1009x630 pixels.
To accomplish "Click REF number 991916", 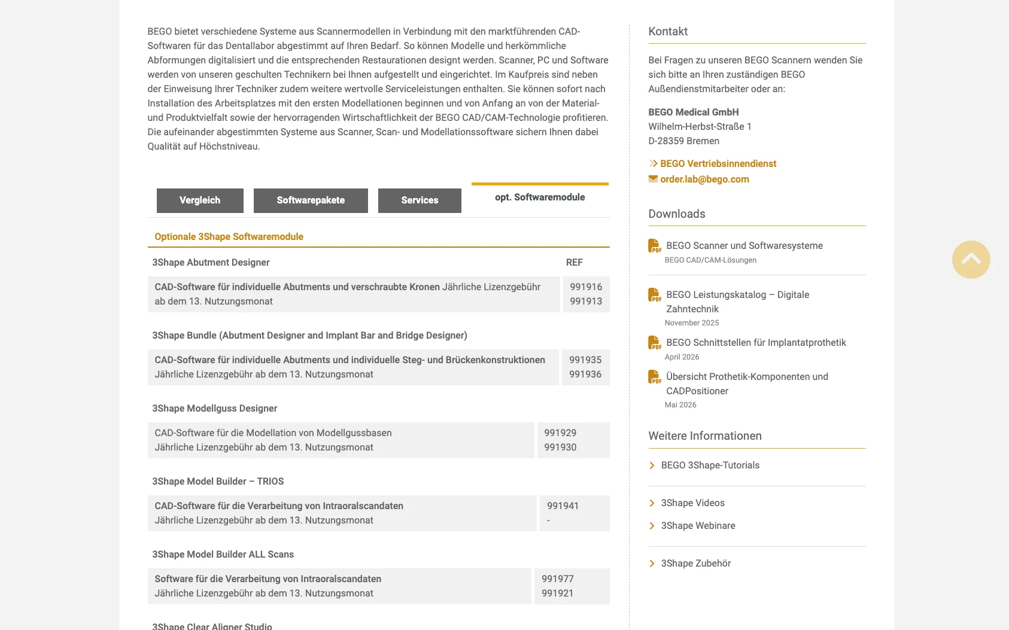I will (x=586, y=287).
